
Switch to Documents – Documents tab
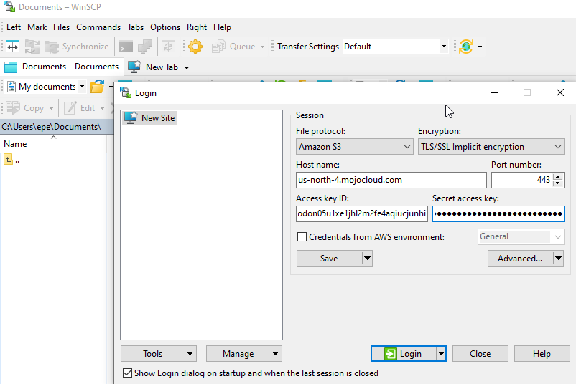tap(62, 67)
